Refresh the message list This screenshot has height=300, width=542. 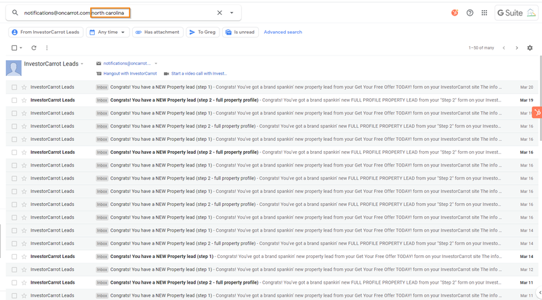[34, 48]
